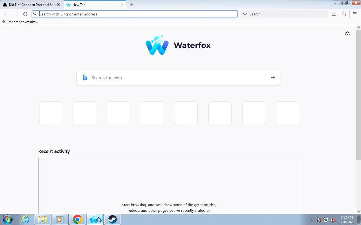
Task: Click the Waterfox logo
Action: [178, 45]
